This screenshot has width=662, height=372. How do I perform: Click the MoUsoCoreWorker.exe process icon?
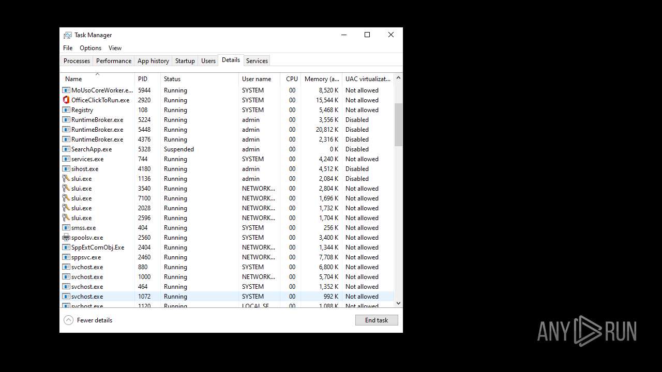(x=66, y=90)
